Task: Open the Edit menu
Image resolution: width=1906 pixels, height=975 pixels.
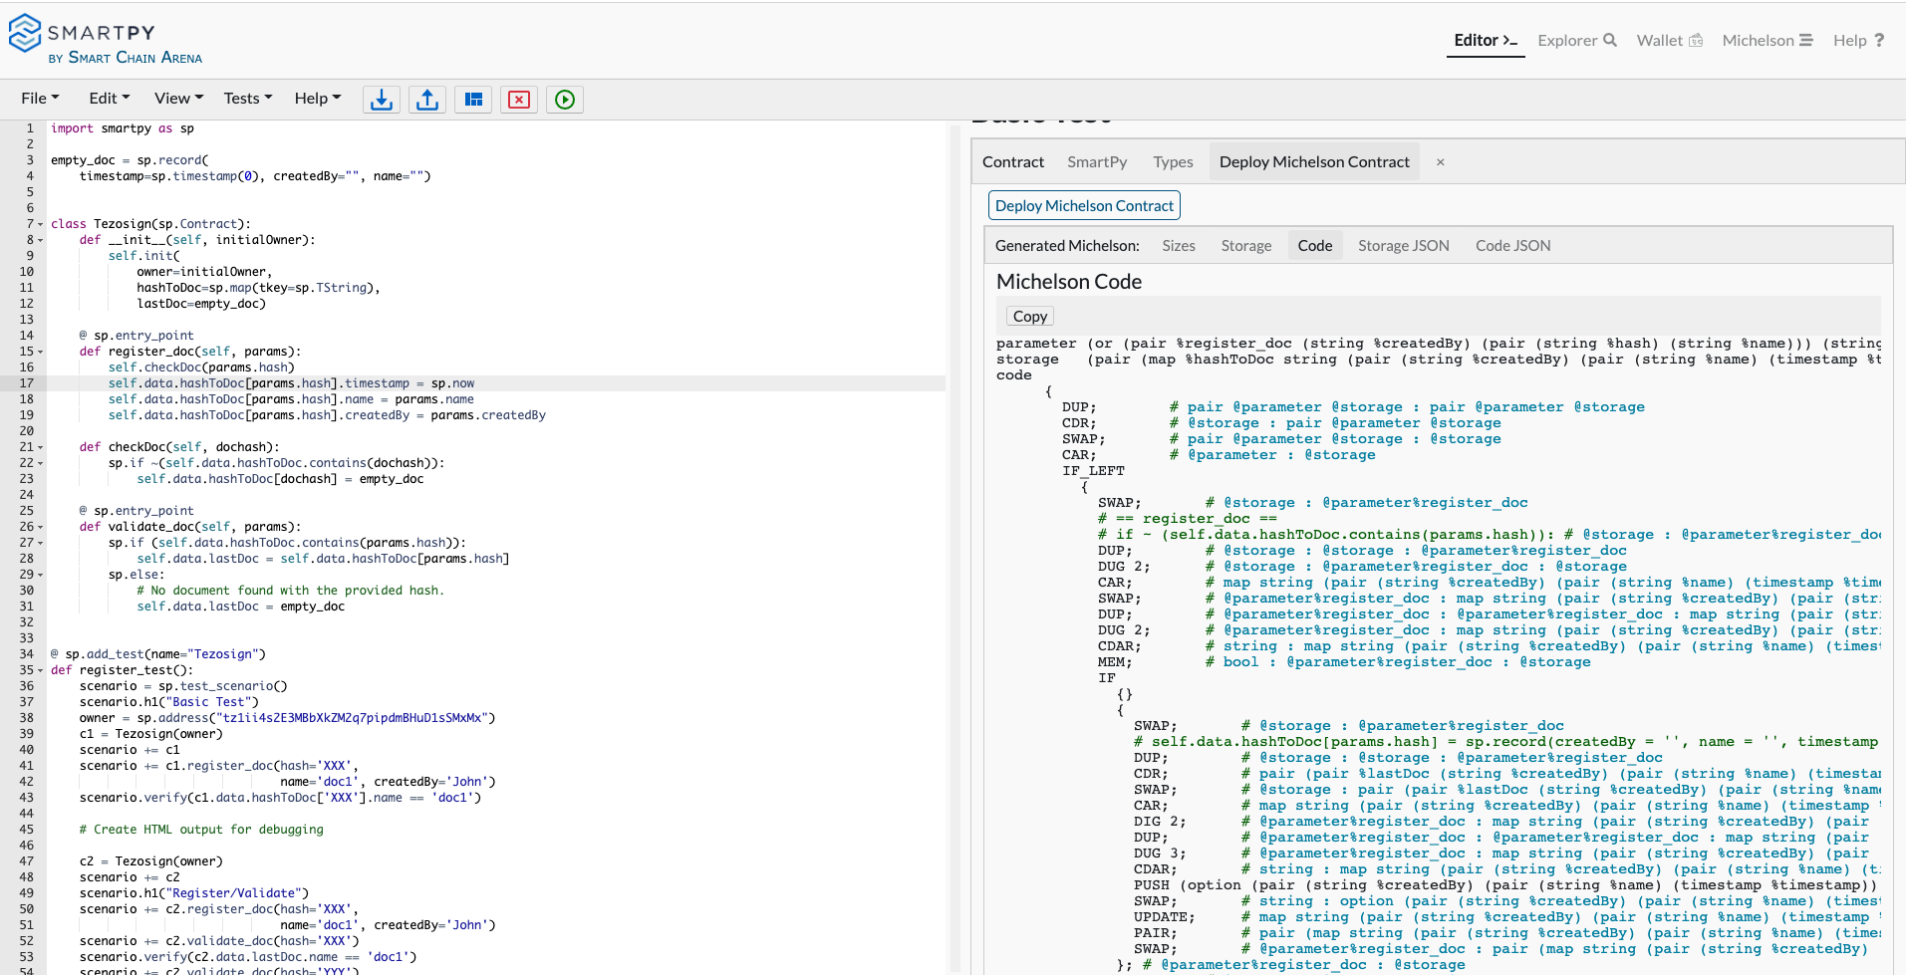Action: pos(109,99)
